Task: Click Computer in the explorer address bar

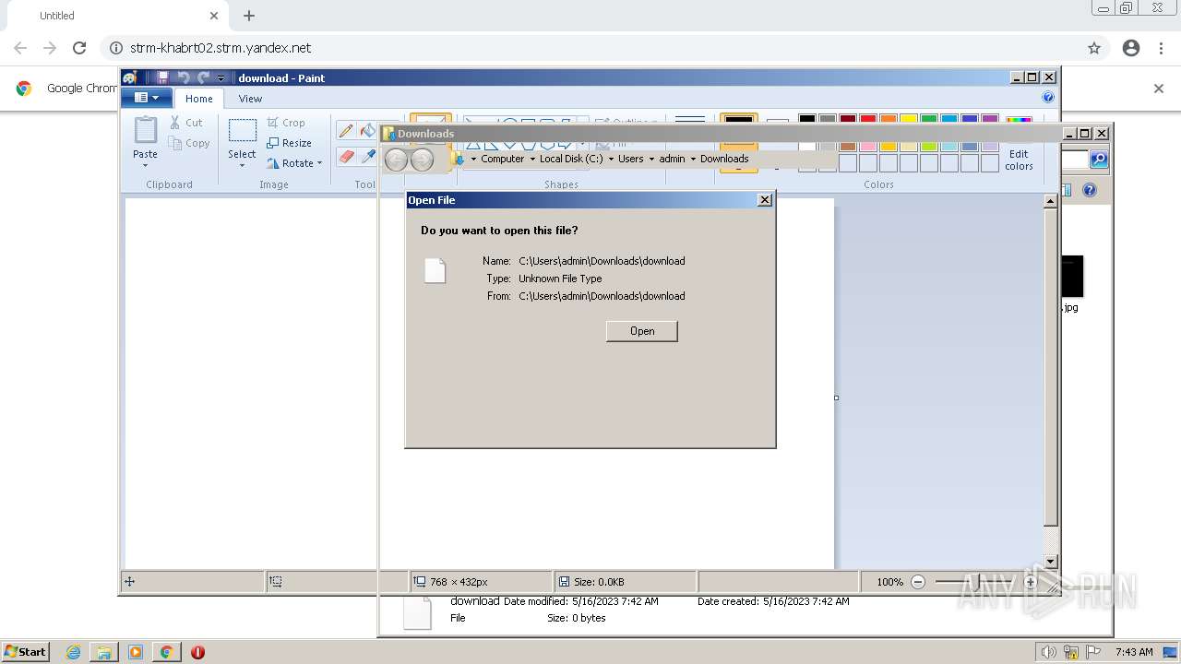Action: point(502,159)
